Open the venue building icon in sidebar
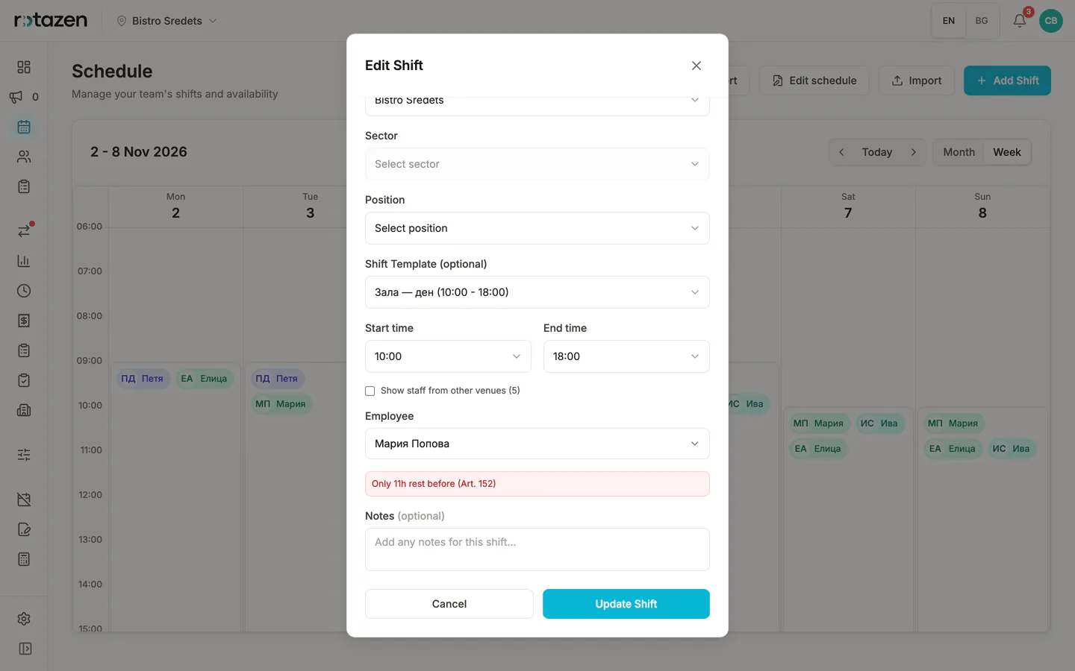The width and height of the screenshot is (1075, 671). tap(24, 410)
